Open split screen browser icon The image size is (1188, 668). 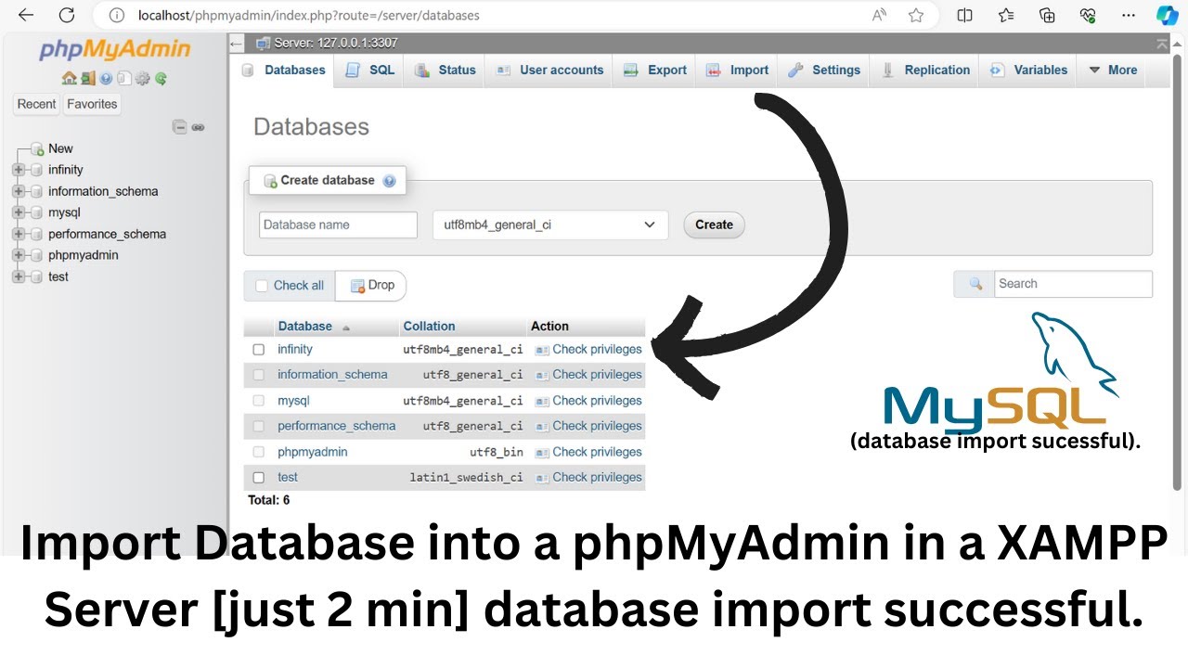(x=965, y=15)
